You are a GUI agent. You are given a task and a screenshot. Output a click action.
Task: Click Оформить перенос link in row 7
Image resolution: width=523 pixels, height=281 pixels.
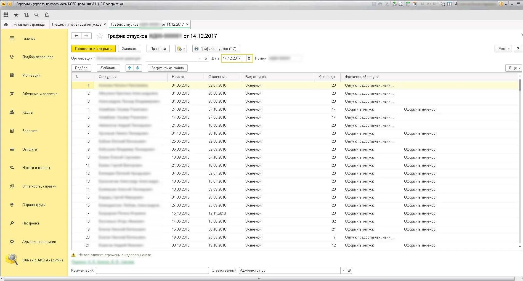(420, 133)
